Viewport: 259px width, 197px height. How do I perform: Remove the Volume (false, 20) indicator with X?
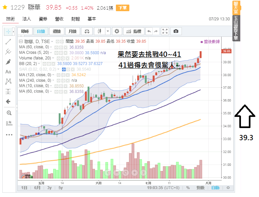(x=67, y=58)
